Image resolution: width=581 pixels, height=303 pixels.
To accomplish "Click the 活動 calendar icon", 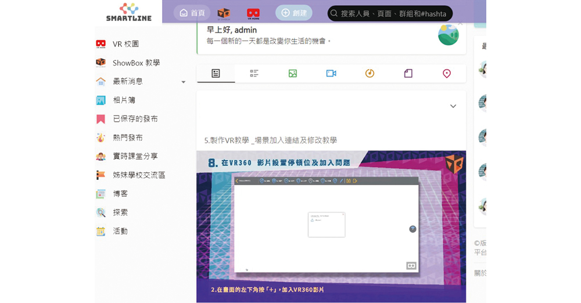I will point(101,232).
